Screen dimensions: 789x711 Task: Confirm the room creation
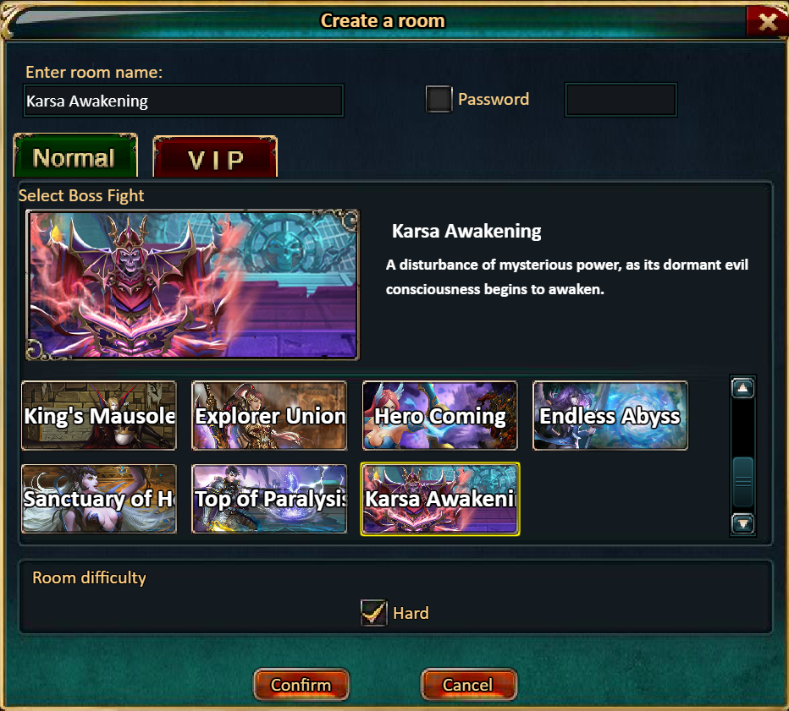[301, 684]
